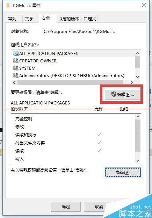Click up arrow of user list scrollbar

click(137, 53)
